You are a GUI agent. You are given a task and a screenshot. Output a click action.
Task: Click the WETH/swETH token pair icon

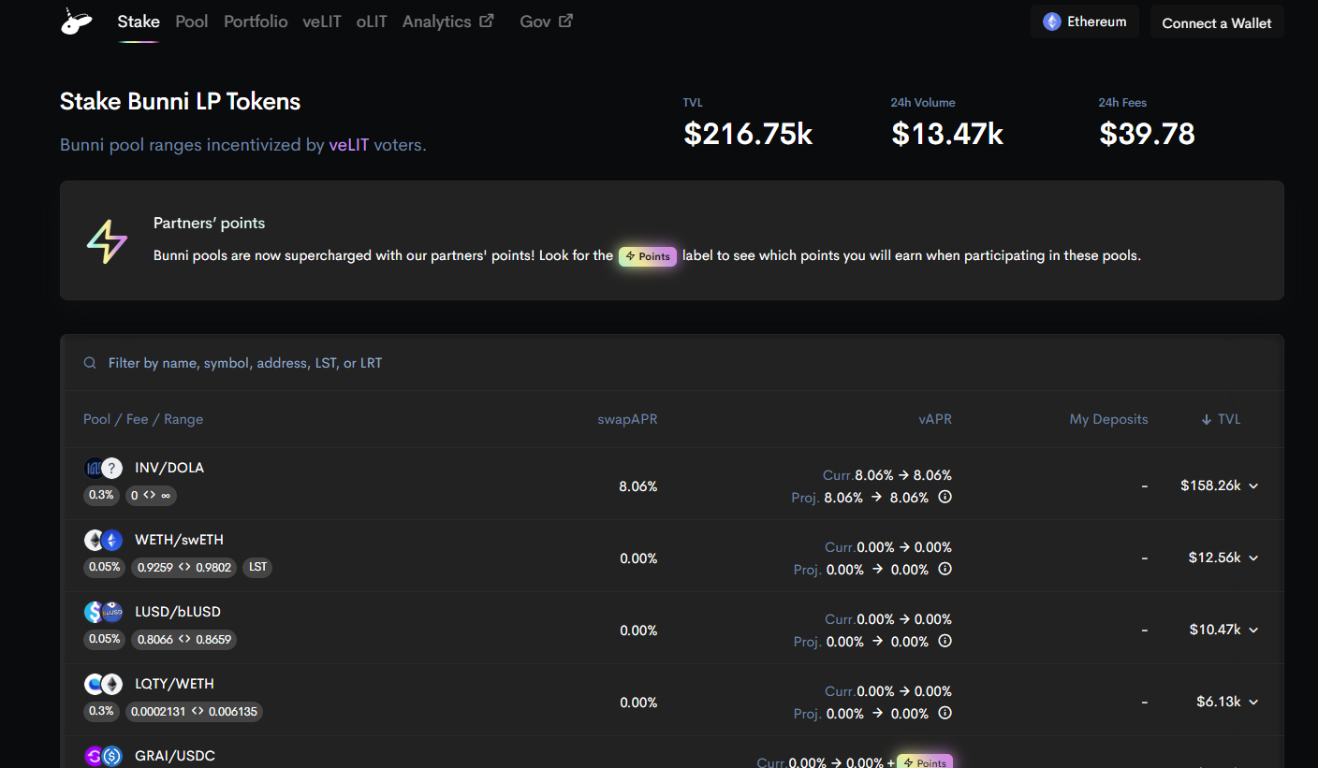click(103, 540)
